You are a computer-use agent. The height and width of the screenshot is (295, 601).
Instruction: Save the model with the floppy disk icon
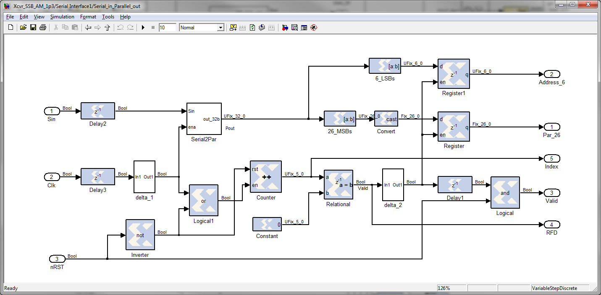coord(33,28)
